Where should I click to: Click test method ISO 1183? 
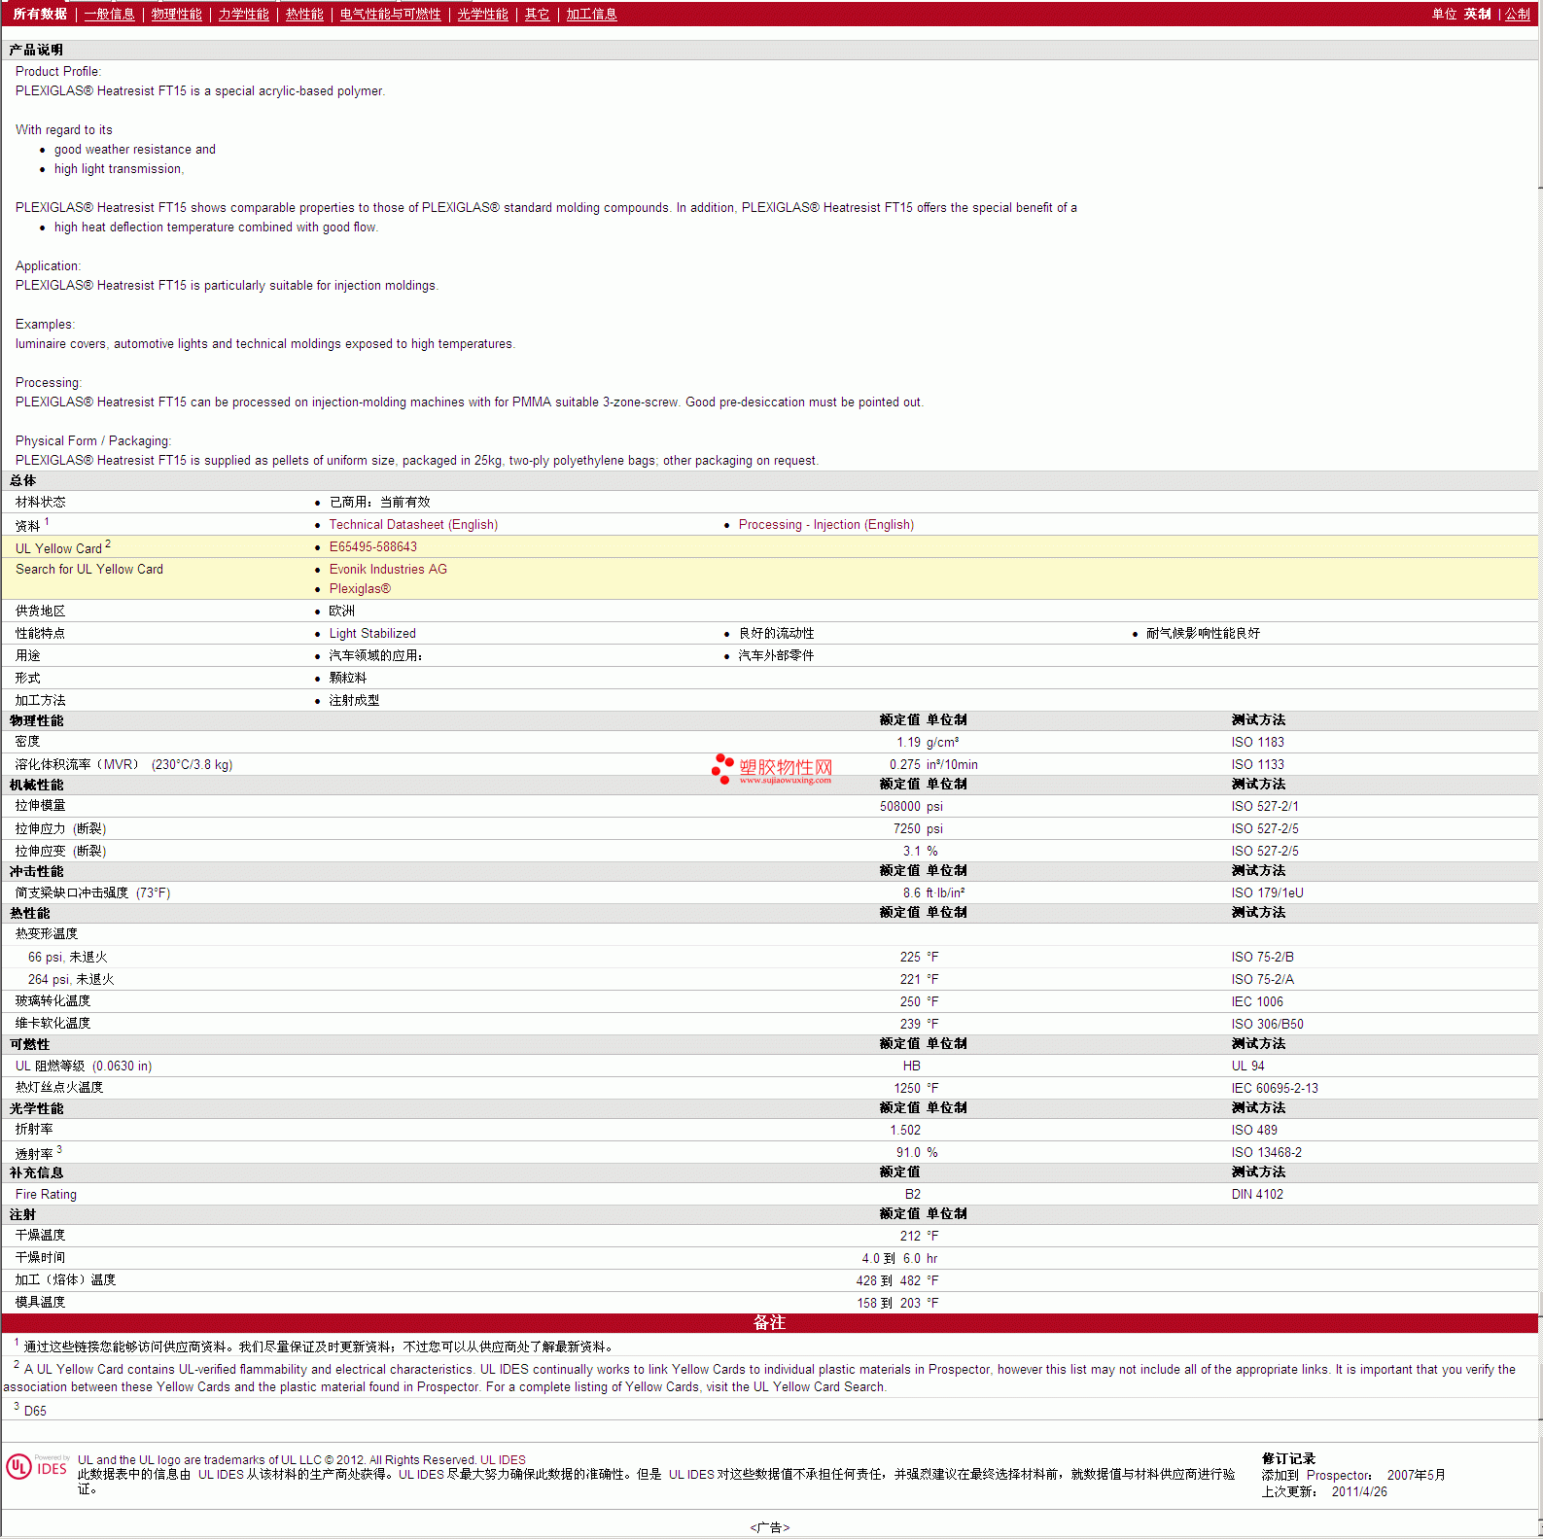point(1257,742)
